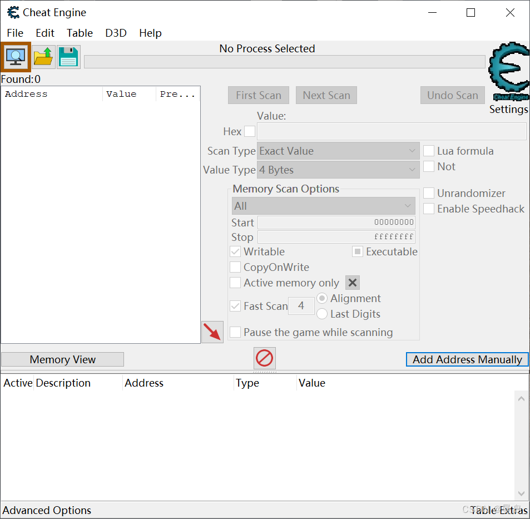Viewport: 530px width, 519px height.
Task: Open Settings via Cheat Engine logo
Action: tap(509, 72)
